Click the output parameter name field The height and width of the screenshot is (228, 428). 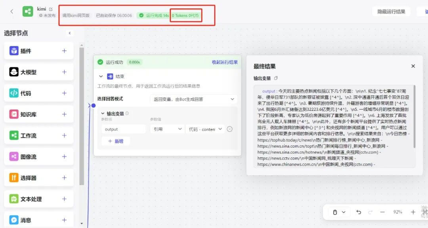(x=123, y=129)
